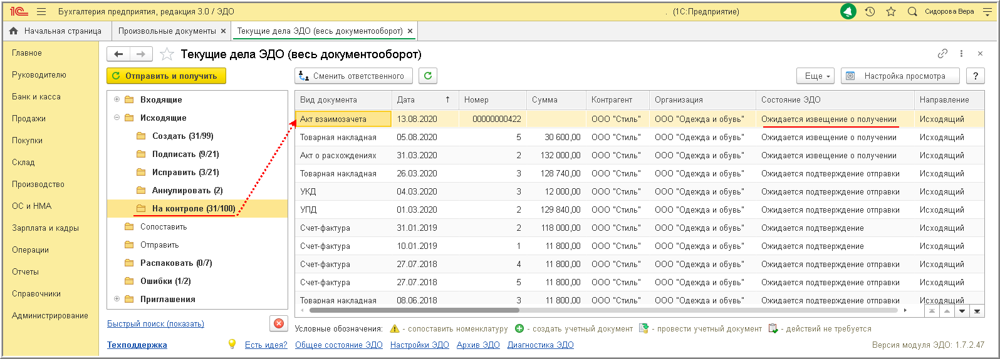Expand the Входящие tree folder

(x=117, y=99)
